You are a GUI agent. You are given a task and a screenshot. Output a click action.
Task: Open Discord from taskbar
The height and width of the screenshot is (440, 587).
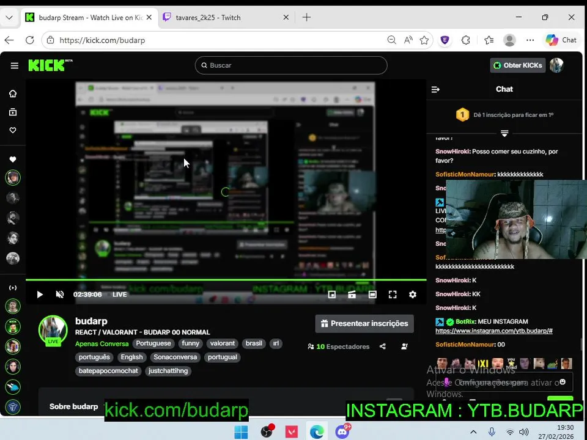point(342,432)
